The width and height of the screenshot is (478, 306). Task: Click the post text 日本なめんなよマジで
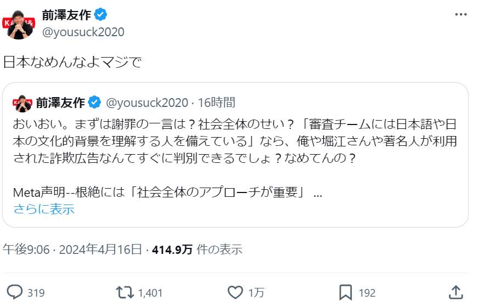72,62
